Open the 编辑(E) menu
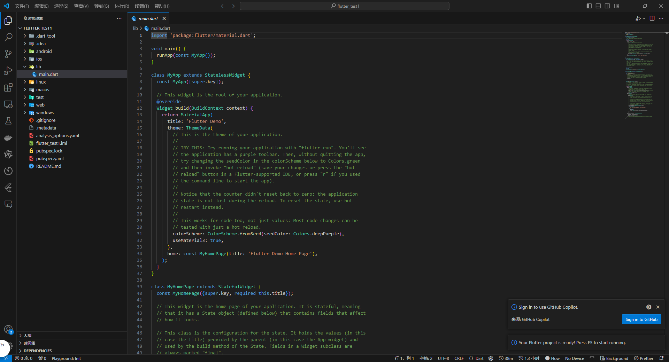The width and height of the screenshot is (669, 362). click(41, 6)
